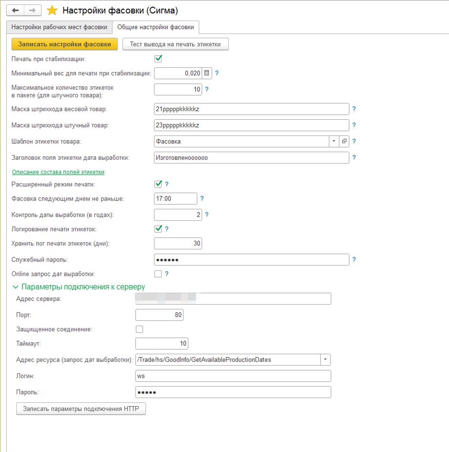This screenshot has height=452, width=449.
Task: Show help for next-day packing time
Action: 202,199
